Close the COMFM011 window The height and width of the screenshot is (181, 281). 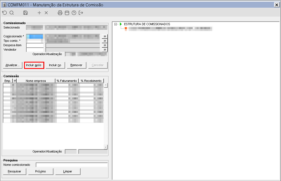277,5
